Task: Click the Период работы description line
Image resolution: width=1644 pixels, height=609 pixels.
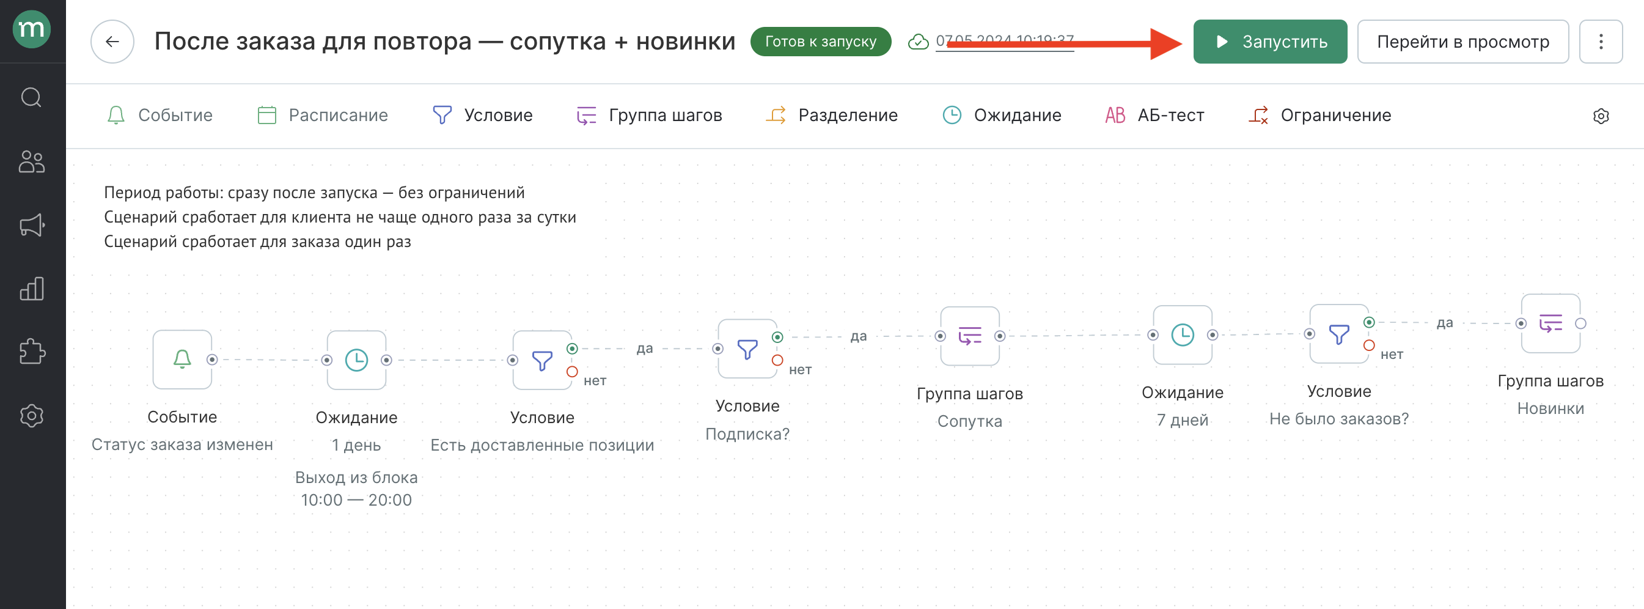Action: (x=314, y=192)
